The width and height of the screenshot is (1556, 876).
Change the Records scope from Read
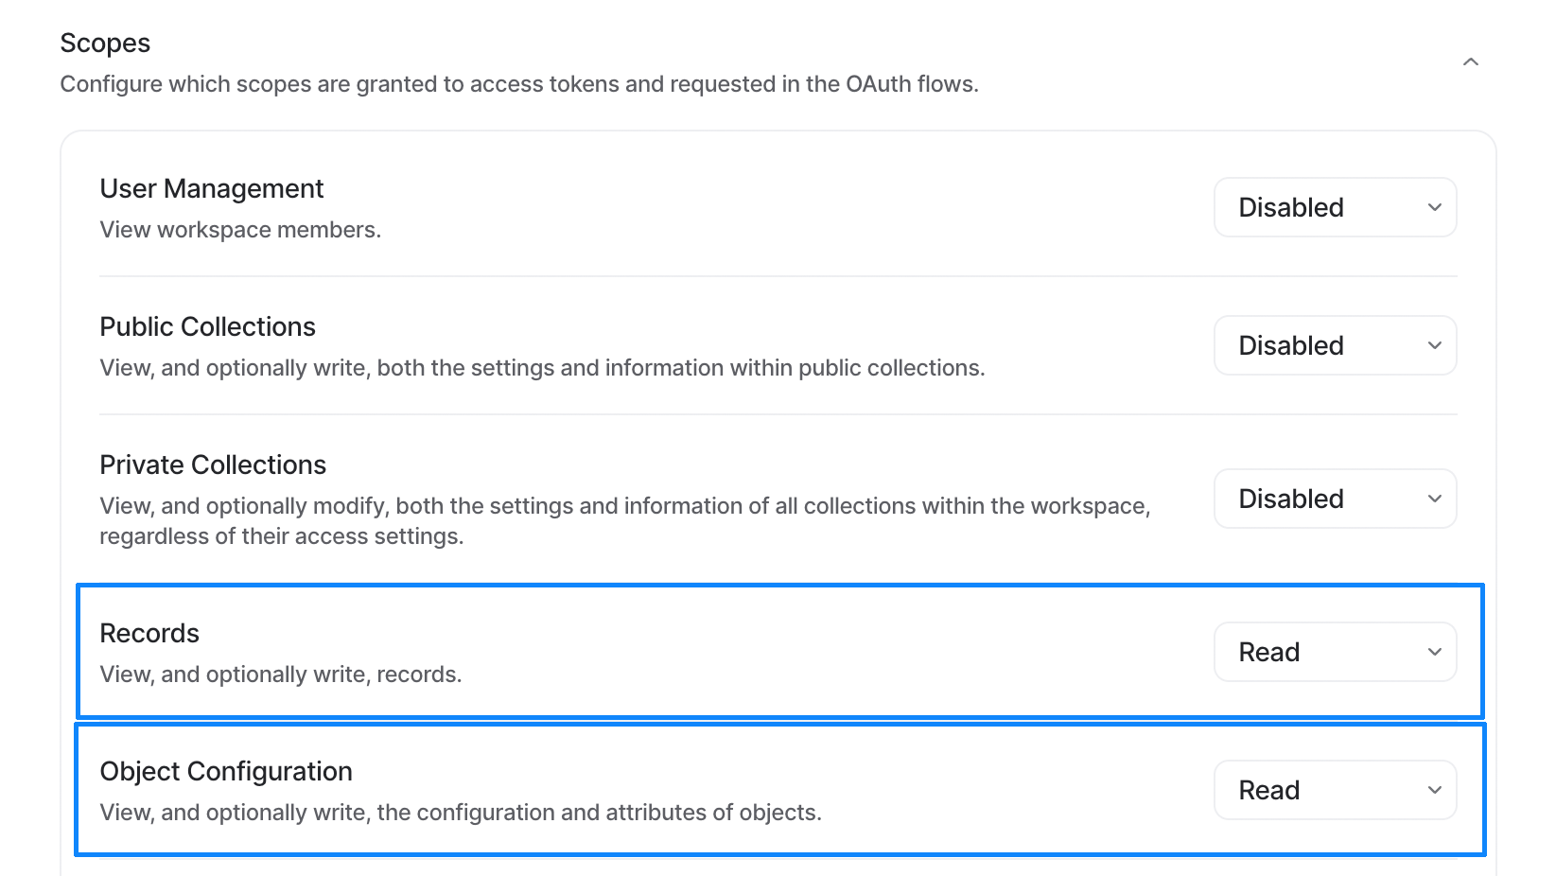1336,652
